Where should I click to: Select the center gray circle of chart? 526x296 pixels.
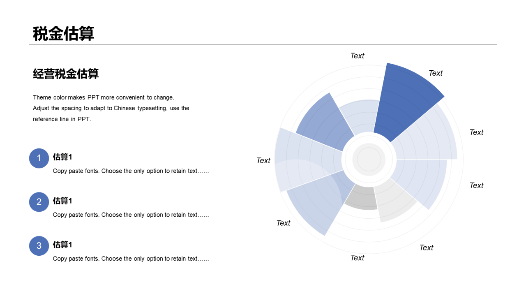click(x=369, y=160)
